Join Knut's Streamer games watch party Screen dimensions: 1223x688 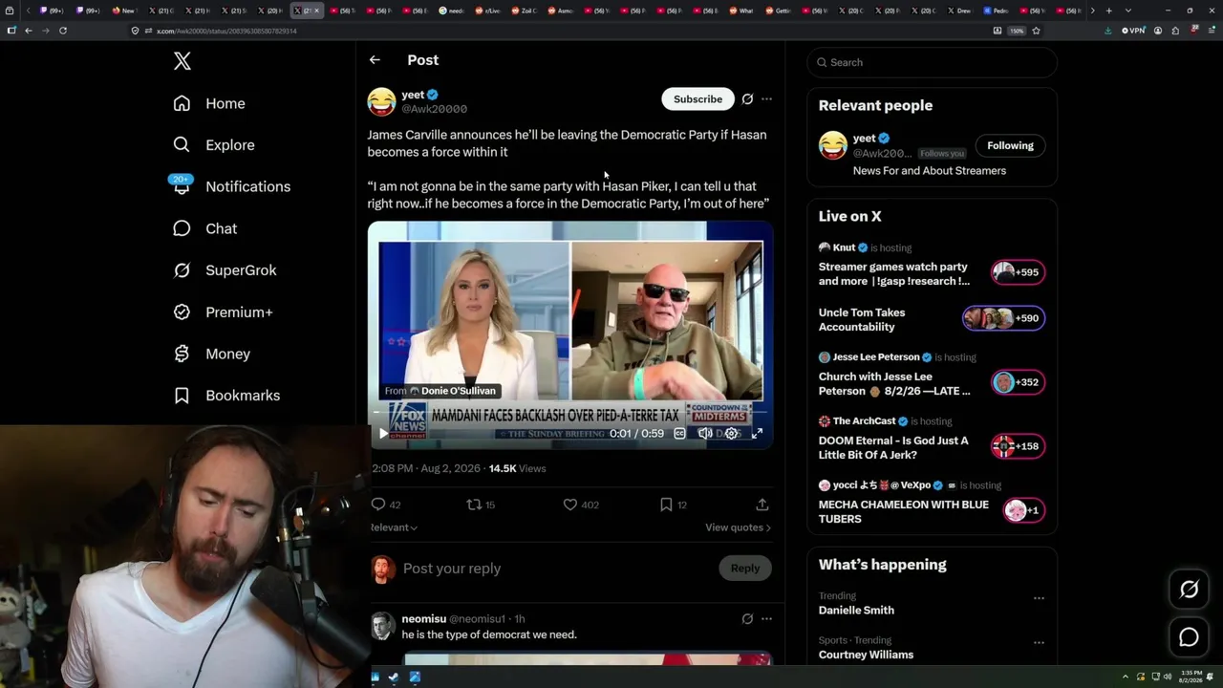click(x=894, y=274)
